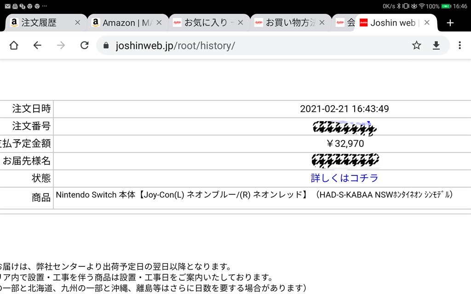Viewport: 471px width, 294px height.
Task: Go to the browser home page
Action: (x=14, y=45)
